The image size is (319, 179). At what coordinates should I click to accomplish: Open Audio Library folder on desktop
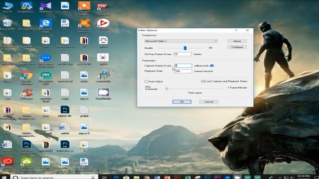tap(65, 42)
